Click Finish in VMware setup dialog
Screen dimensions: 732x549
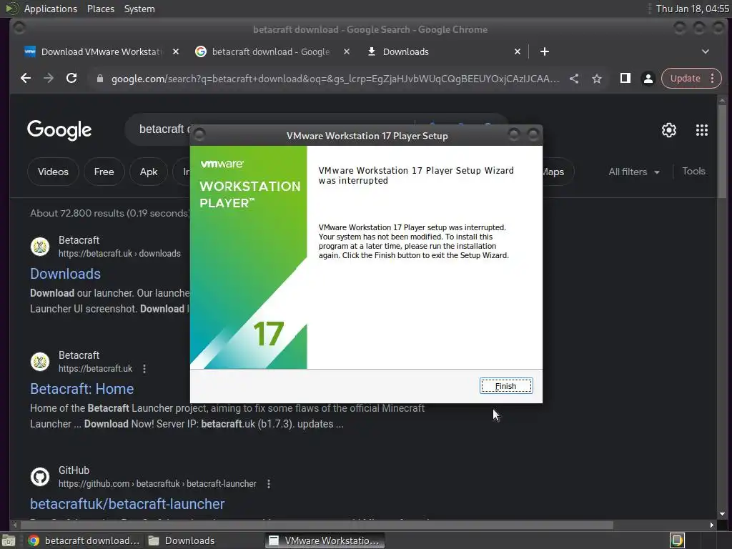[x=506, y=385]
